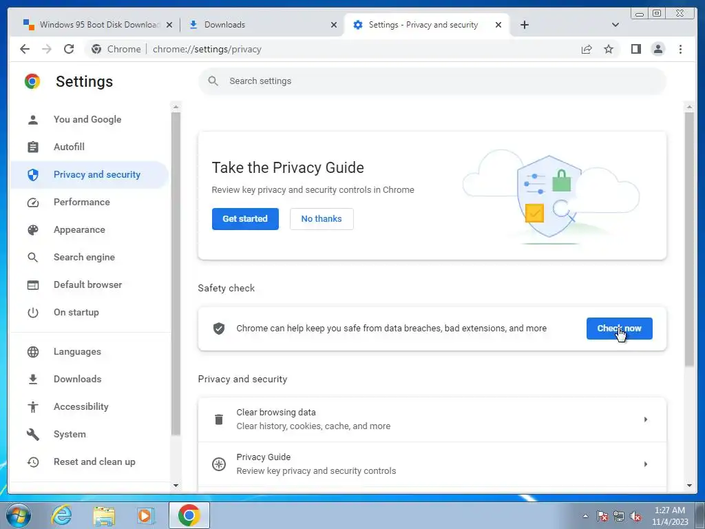Screen dimensions: 705x529
Task: Start the Privacy Guide with Get started
Action: point(245,219)
